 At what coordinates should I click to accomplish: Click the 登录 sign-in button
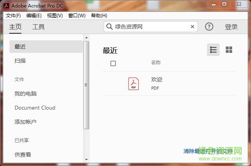pyautogui.click(x=231, y=27)
